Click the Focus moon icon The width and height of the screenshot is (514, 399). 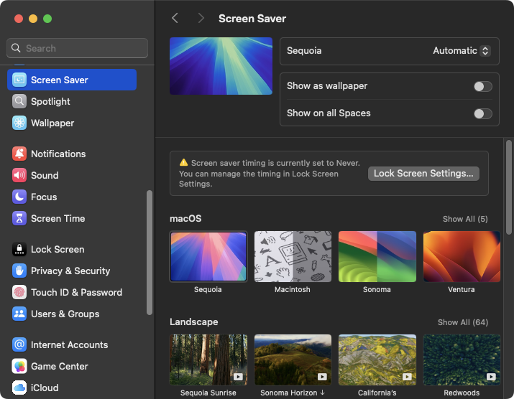point(19,197)
